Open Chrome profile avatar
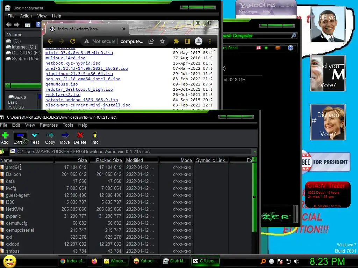Image resolution: width=358 pixels, height=268 pixels. [x=199, y=41]
